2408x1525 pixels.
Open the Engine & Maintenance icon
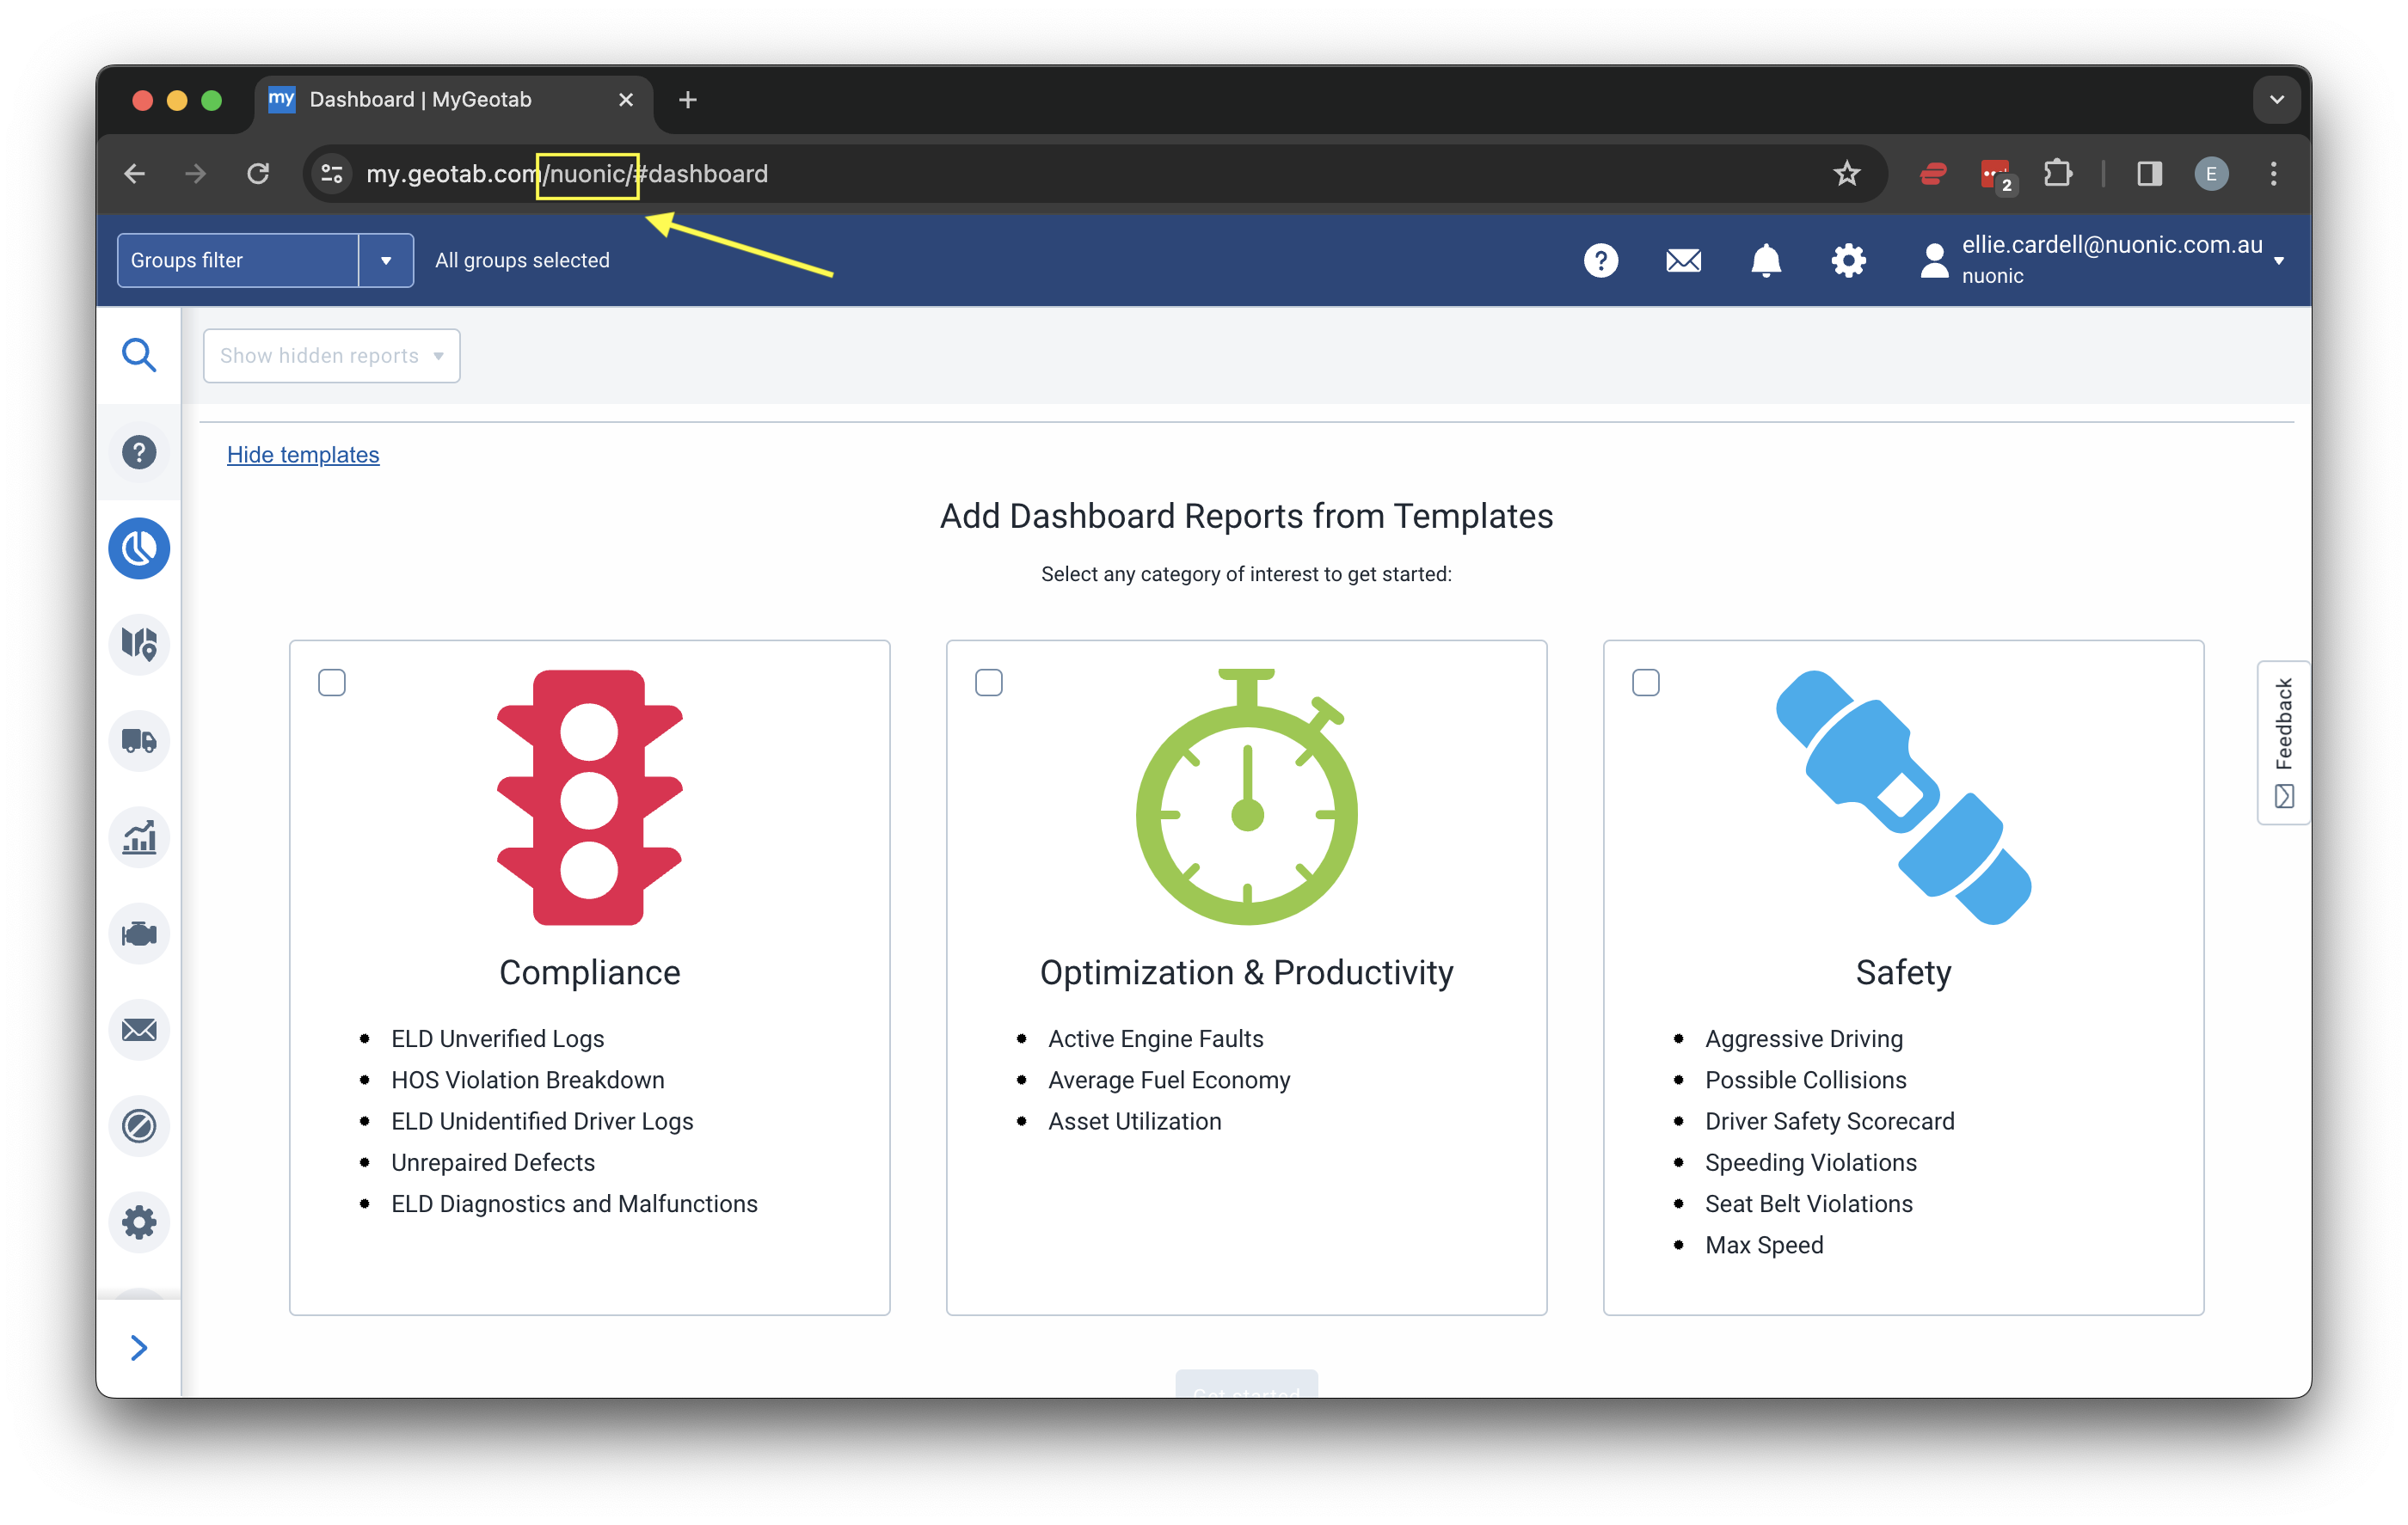139,934
